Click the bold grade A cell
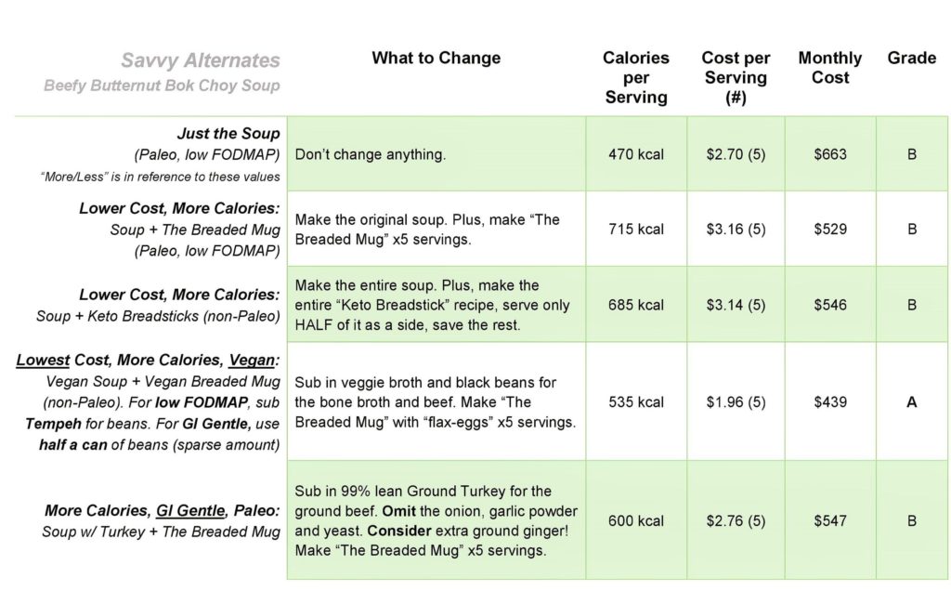951x591 pixels. (911, 401)
